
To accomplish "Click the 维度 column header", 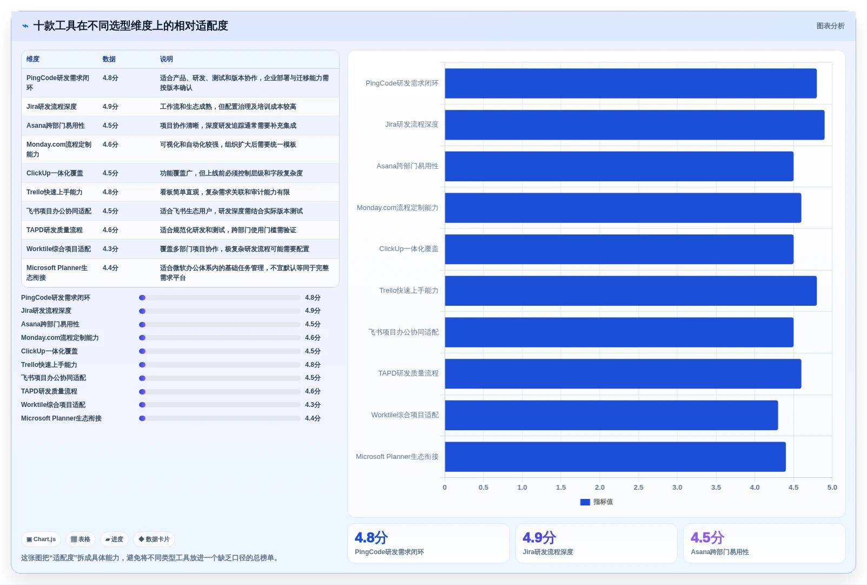I will [33, 60].
